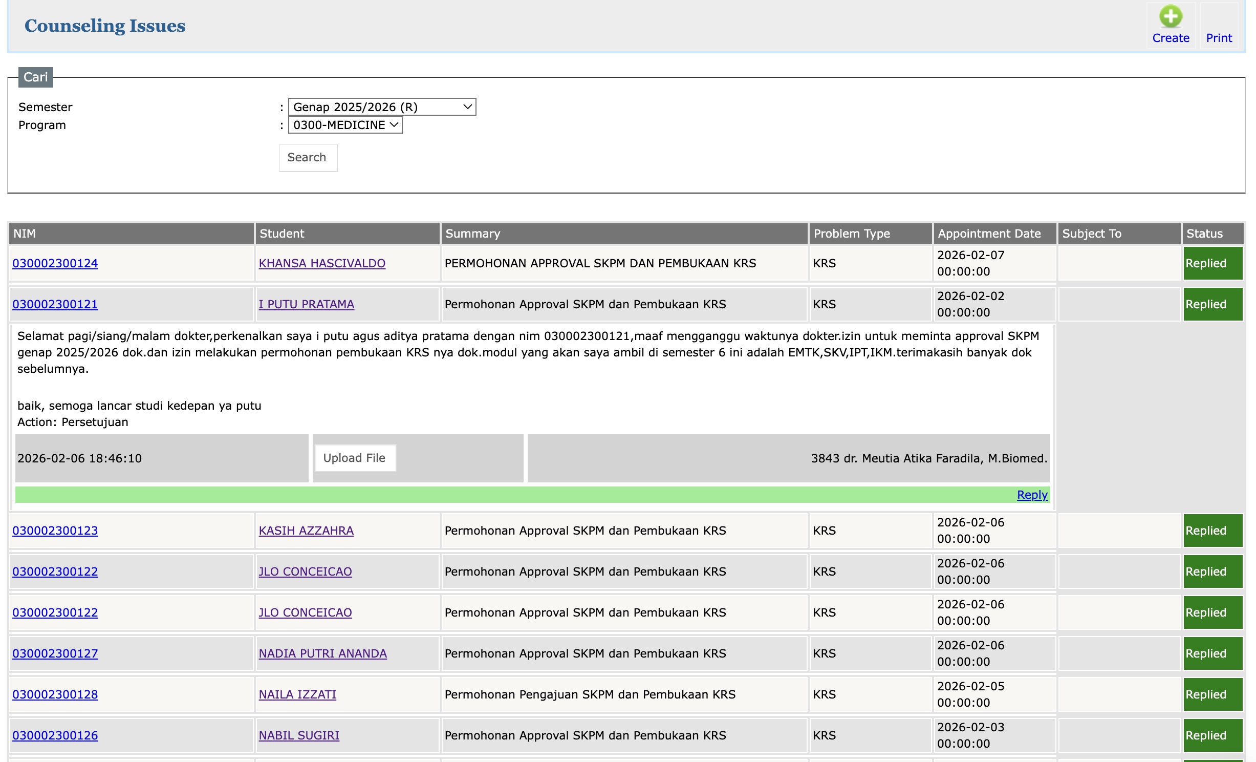Click the Upload File button
The height and width of the screenshot is (762, 1256).
(354, 458)
